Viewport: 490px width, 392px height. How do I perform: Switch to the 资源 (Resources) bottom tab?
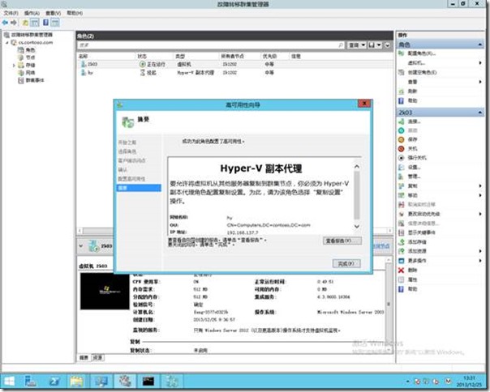point(97,358)
